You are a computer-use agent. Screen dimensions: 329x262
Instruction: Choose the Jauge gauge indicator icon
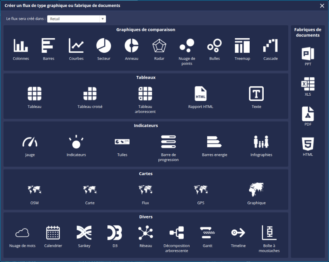[x=30, y=142]
